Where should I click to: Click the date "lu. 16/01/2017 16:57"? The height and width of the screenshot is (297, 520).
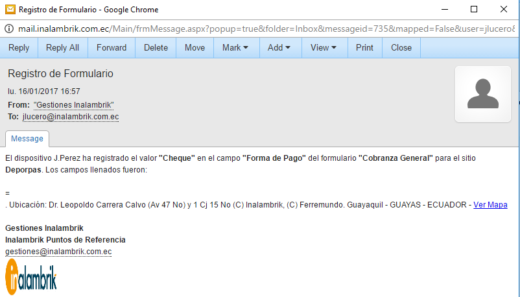(x=44, y=91)
